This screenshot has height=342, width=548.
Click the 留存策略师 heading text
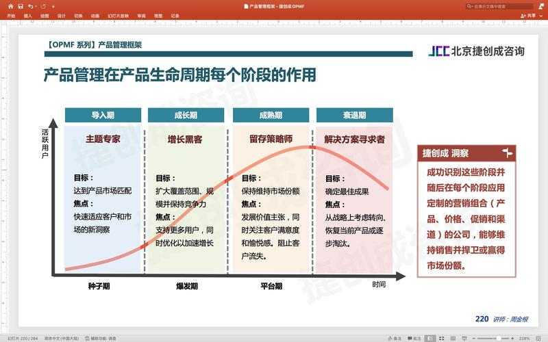271,140
